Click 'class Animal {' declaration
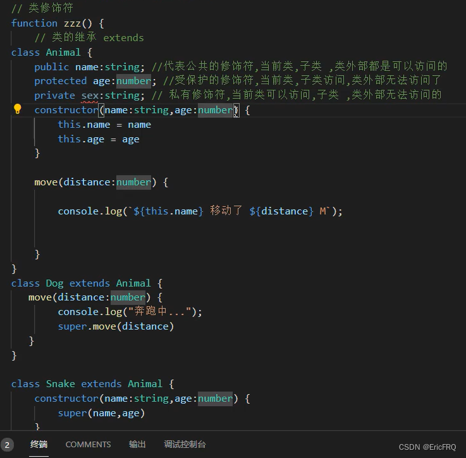The height and width of the screenshot is (458, 466). [x=52, y=53]
